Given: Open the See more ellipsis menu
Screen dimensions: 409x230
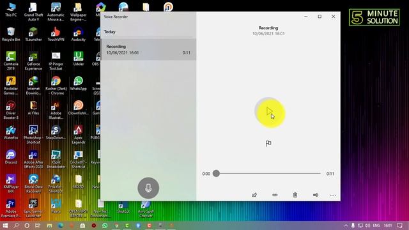Looking at the screenshot, I should (333, 195).
